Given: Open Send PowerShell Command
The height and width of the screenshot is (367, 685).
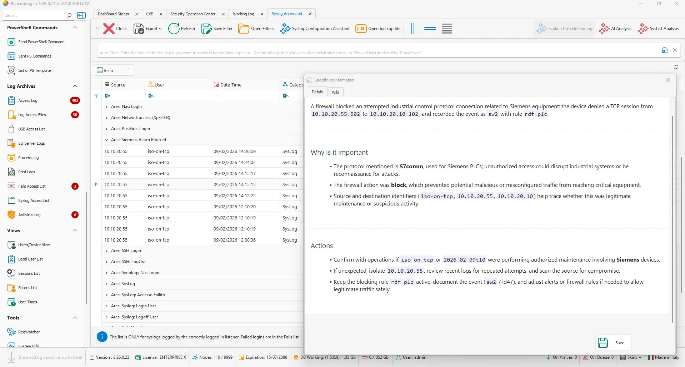Looking at the screenshot, I should pos(36,42).
